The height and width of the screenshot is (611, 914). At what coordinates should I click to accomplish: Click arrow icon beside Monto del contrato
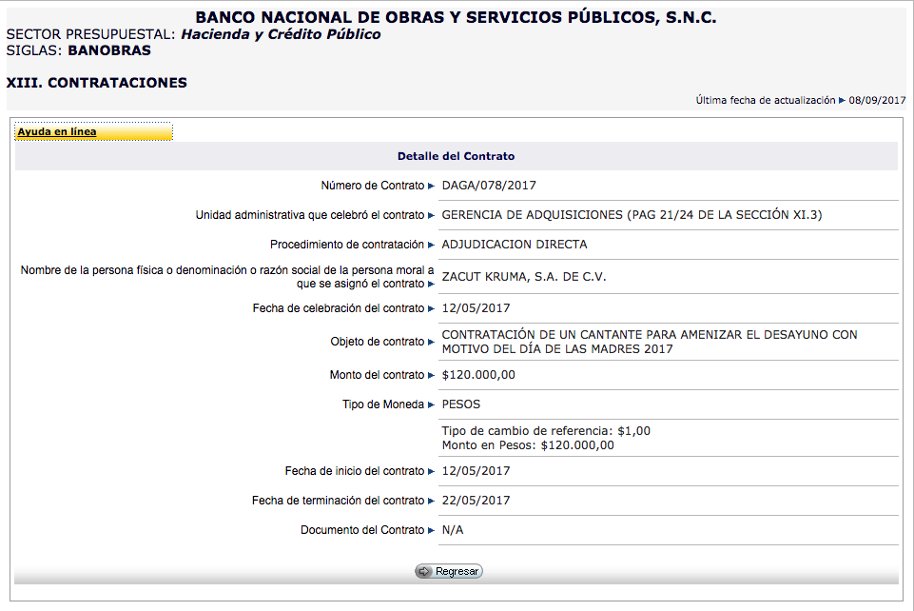(431, 375)
